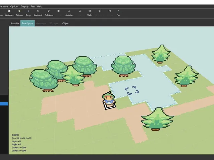Start the game with the Play button
Viewport: 214px width, 160px height.
118,13
